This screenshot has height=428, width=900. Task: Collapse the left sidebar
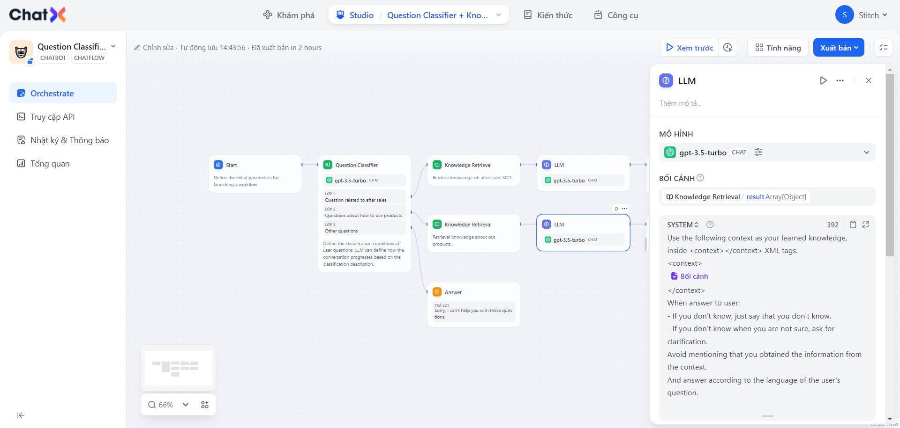point(21,415)
